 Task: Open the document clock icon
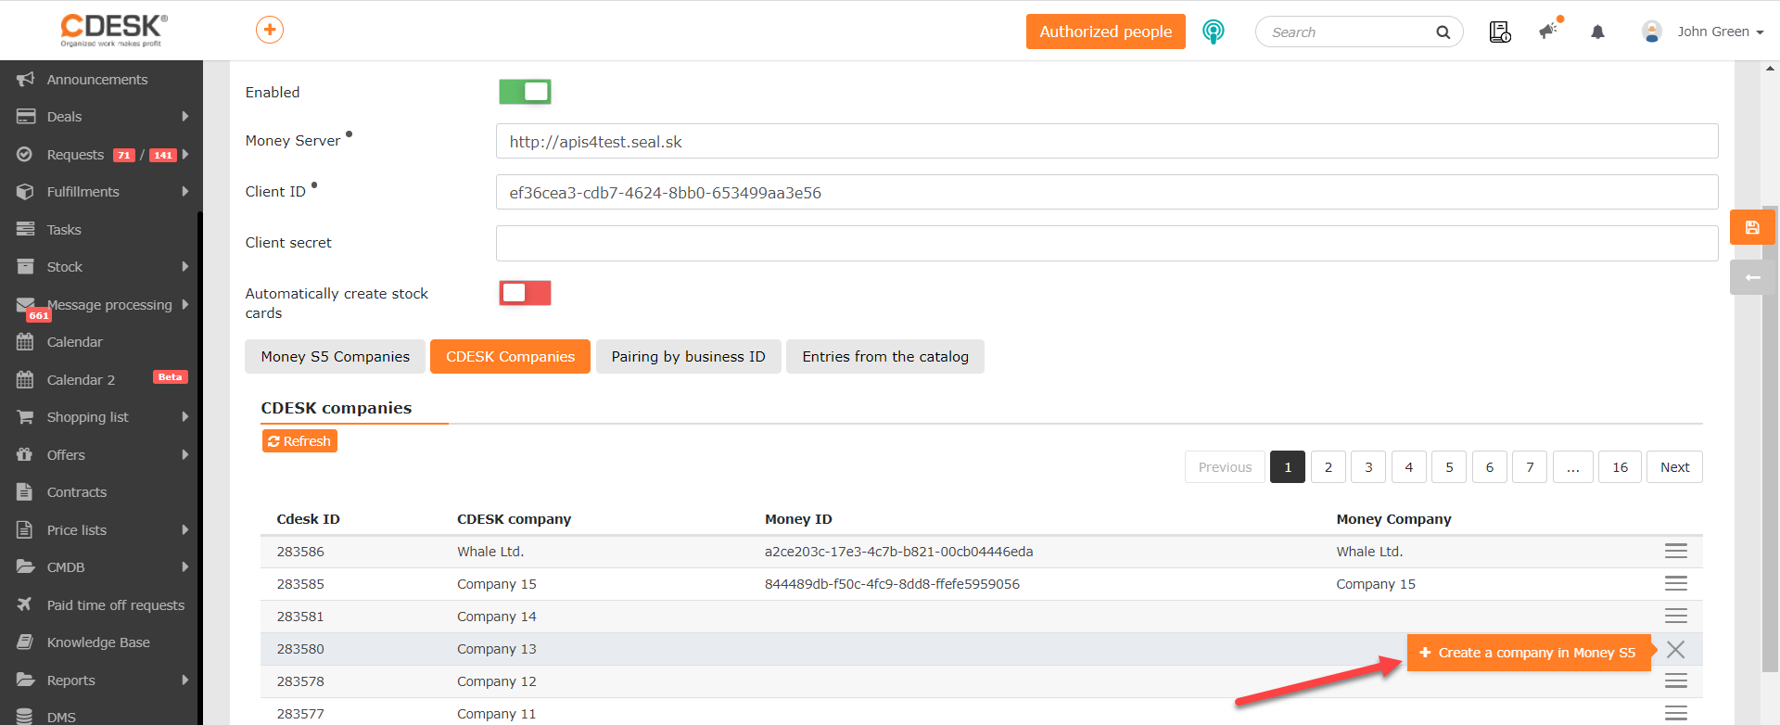[x=1500, y=32]
